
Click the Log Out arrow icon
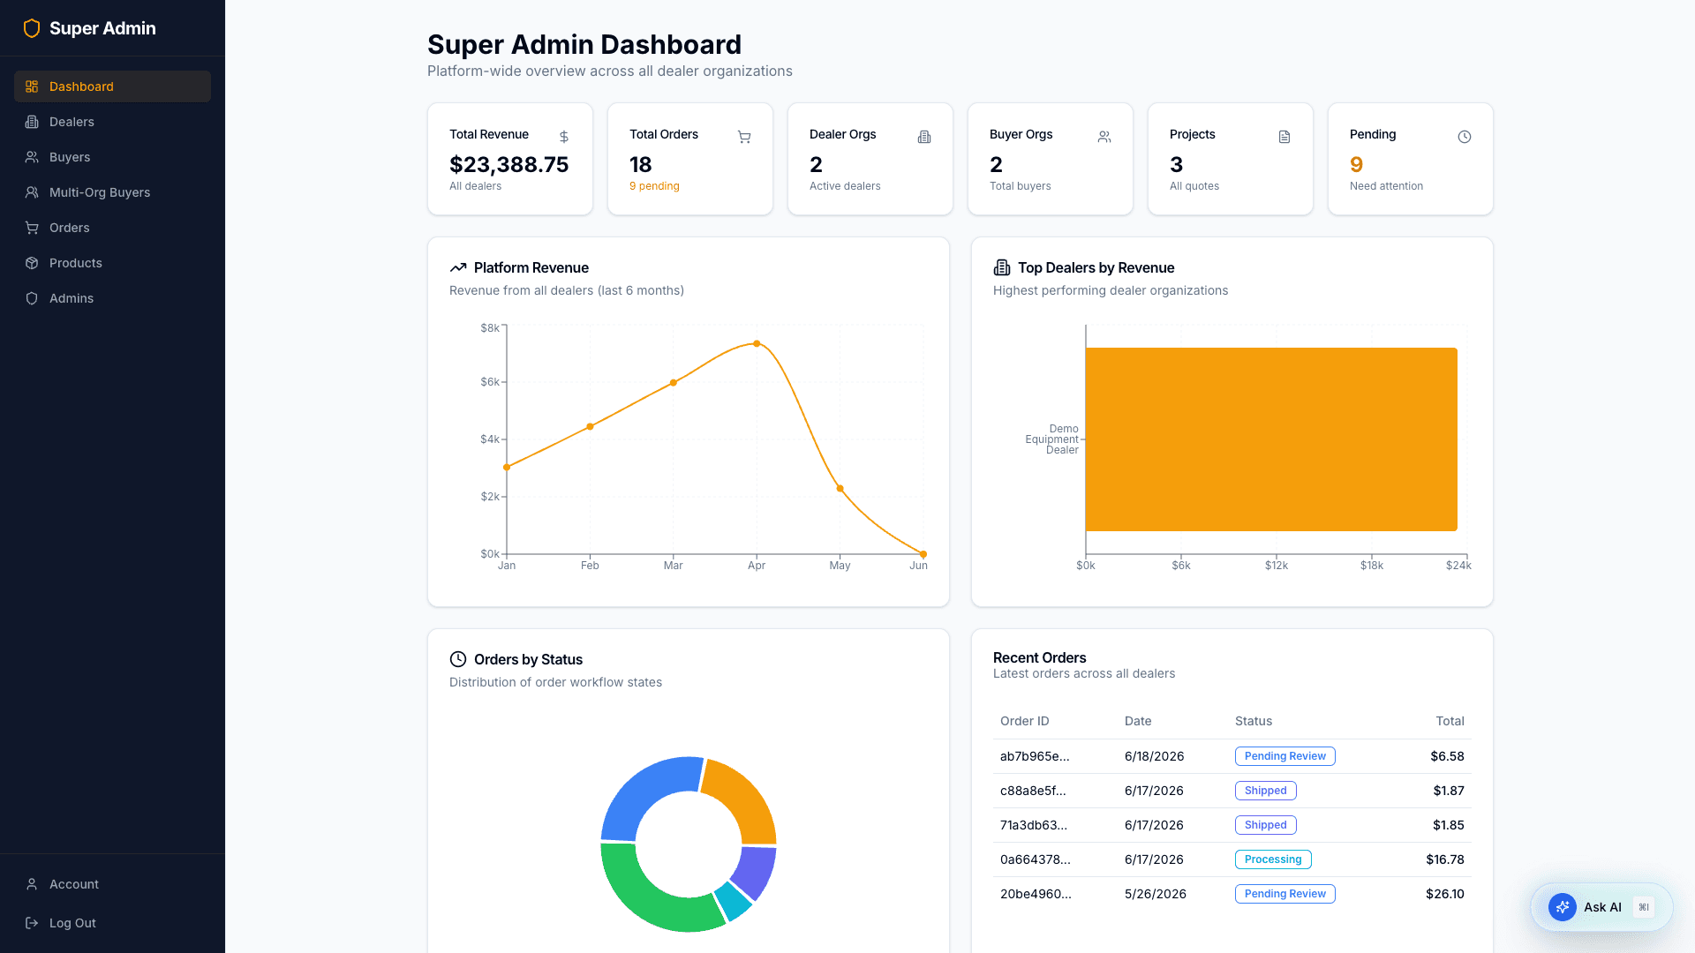point(32,923)
